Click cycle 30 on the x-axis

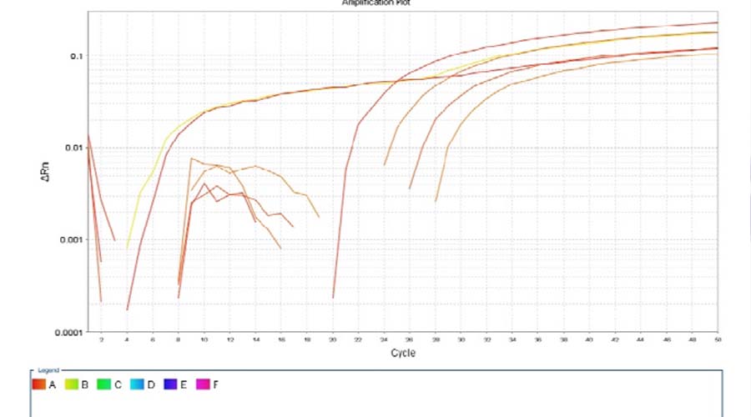pos(461,340)
